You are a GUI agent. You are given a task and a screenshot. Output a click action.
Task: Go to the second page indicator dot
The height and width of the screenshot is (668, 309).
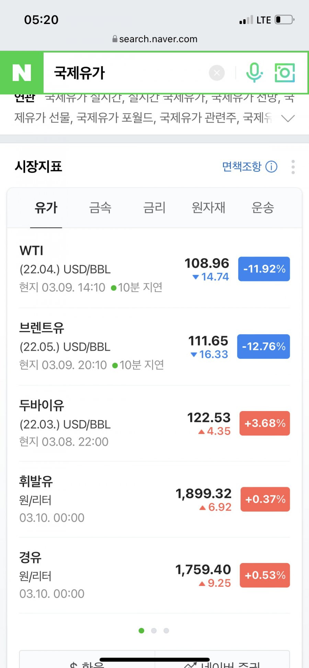coord(154,631)
